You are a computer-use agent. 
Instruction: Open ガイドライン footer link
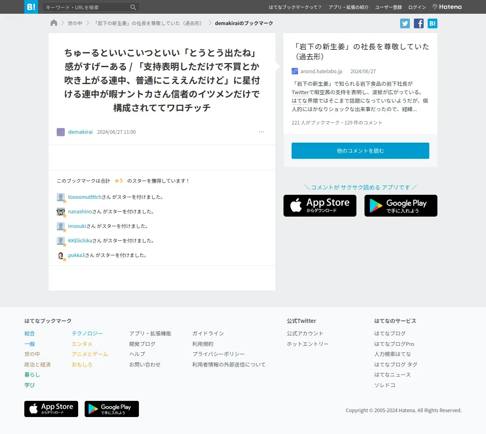(x=208, y=333)
